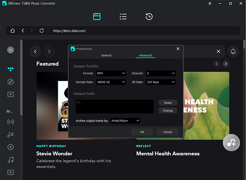
Task: Click the REFLECT label
Action: point(144,146)
